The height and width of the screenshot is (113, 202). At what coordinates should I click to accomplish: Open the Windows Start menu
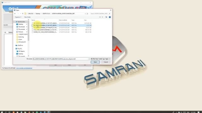[x=2, y=112]
